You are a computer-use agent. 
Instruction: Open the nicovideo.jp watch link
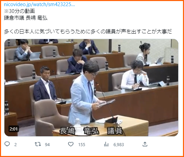(x=39, y=4)
